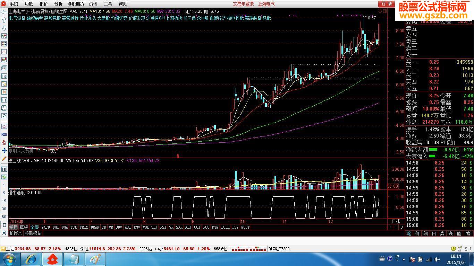Open the candlestick chart sidebar icon
This screenshot has height=266, width=474.
4,60
